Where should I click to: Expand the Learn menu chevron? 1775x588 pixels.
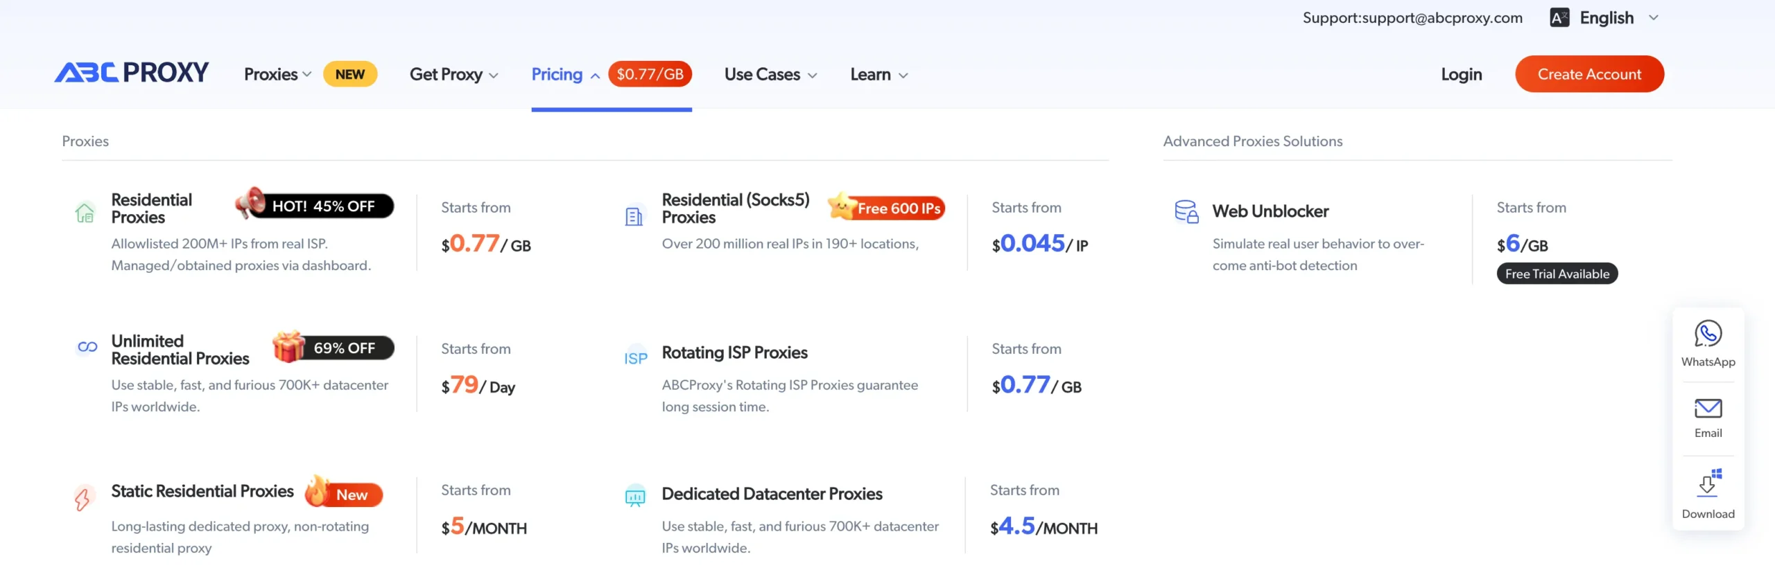coord(903,75)
